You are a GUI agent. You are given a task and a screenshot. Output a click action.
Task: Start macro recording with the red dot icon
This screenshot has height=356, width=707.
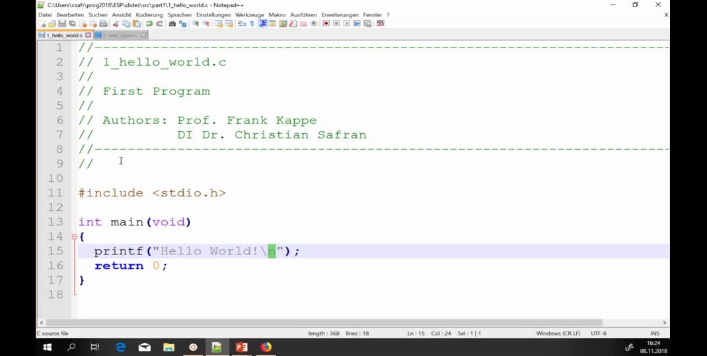326,23
